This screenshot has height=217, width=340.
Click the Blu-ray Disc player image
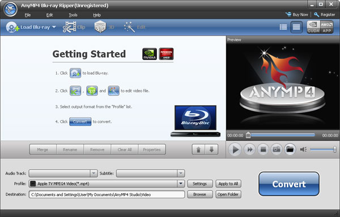tap(195, 121)
